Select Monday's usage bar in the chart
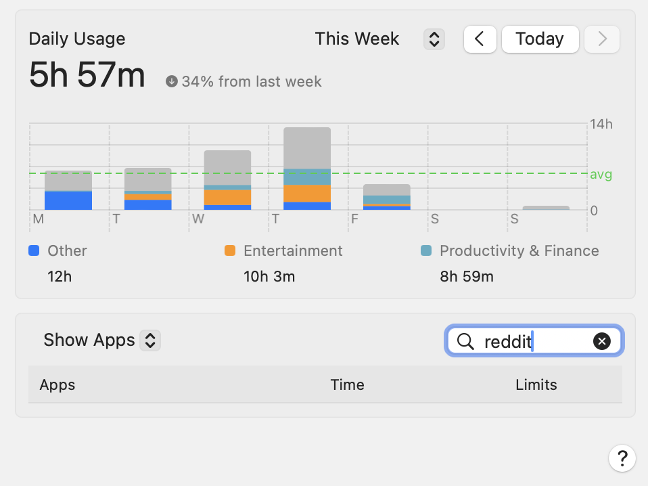 (x=68, y=190)
